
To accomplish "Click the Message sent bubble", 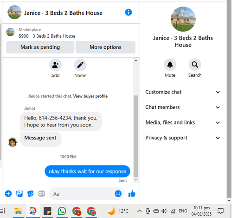I will pyautogui.click(x=40, y=139).
